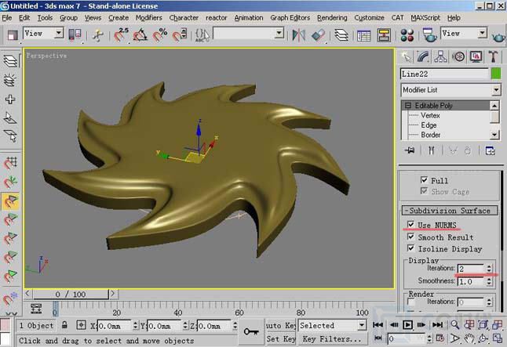The width and height of the screenshot is (507, 347).
Task: Toggle the Isoline Display checkbox
Action: point(410,248)
